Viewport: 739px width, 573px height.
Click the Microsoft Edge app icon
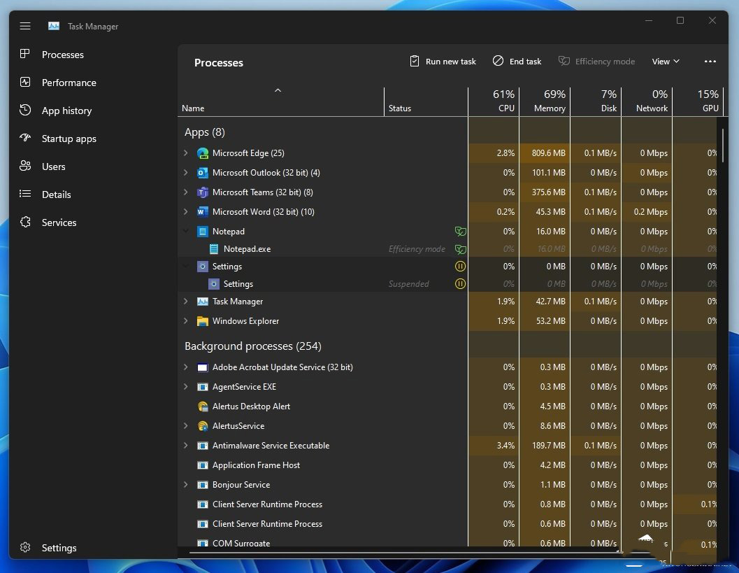point(203,153)
